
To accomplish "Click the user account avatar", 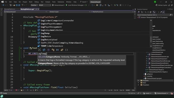I will 155,2.
